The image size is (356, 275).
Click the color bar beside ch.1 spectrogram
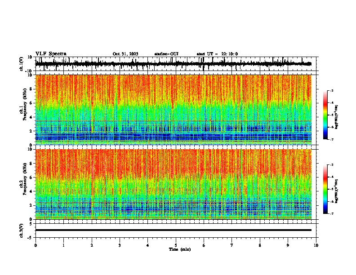tap(325, 115)
